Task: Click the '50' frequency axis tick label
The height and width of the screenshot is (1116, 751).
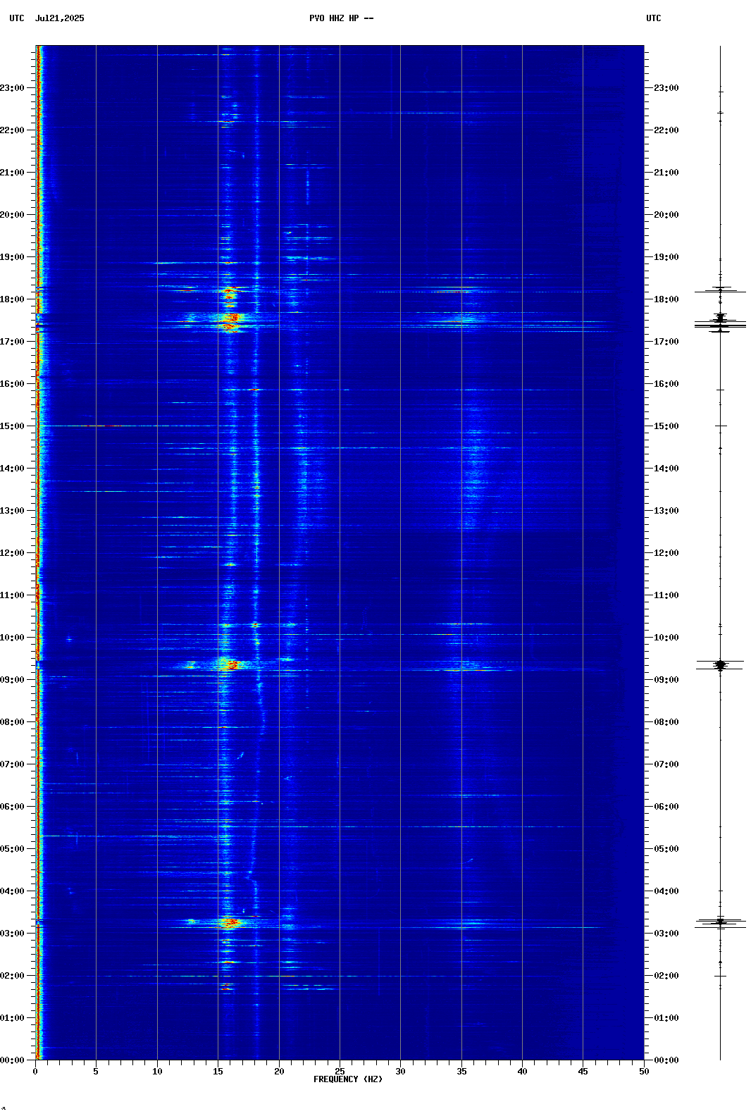Action: (644, 1072)
